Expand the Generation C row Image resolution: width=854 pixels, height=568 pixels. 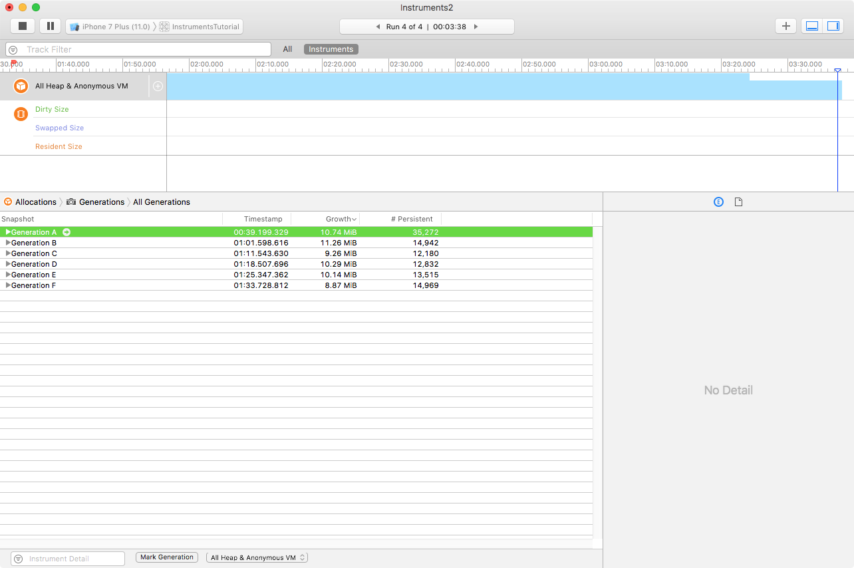coord(8,253)
